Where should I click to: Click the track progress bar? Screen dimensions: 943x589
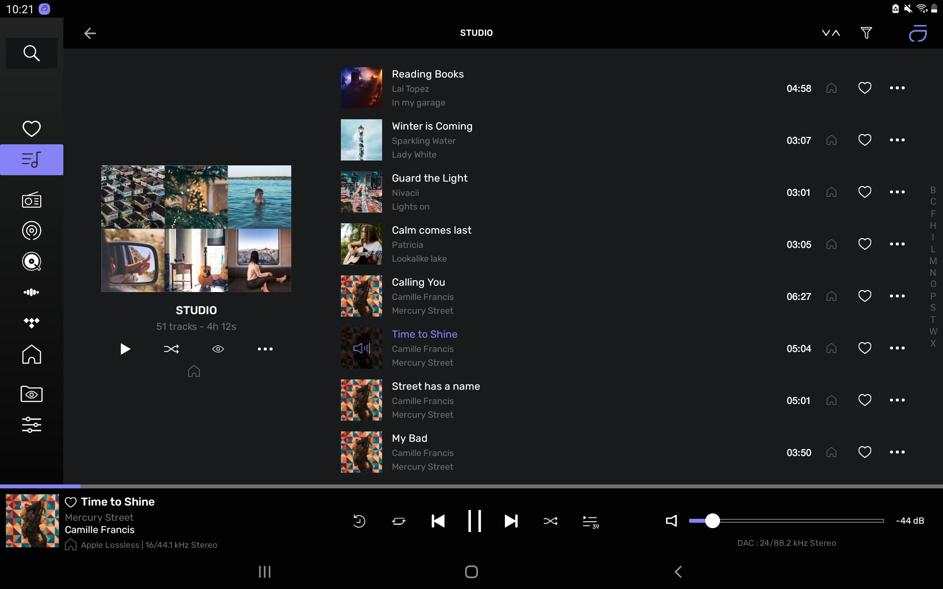[471, 486]
